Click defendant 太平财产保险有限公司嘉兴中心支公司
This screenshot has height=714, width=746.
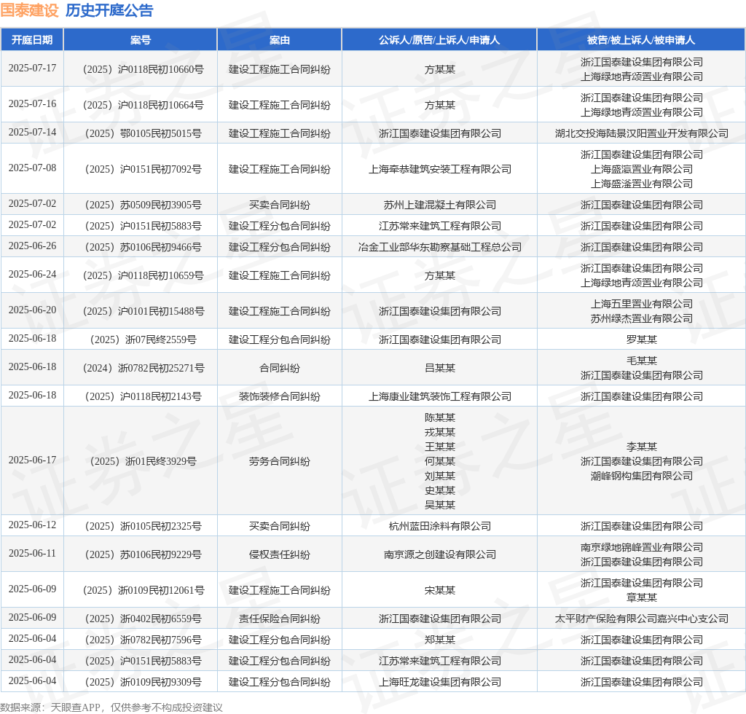tap(641, 619)
